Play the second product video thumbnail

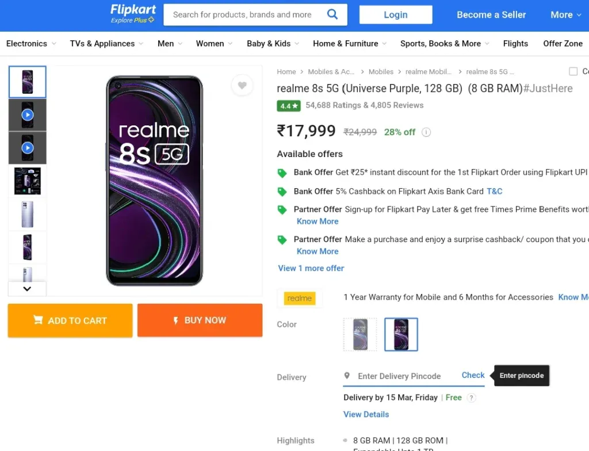click(28, 148)
